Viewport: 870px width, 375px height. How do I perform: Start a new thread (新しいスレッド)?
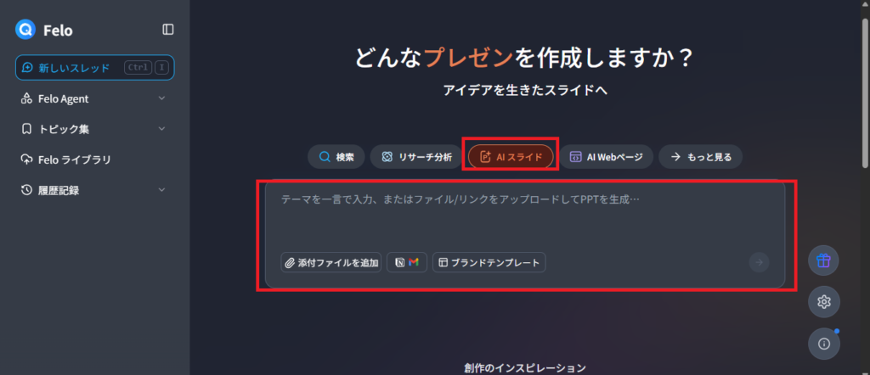coord(95,68)
